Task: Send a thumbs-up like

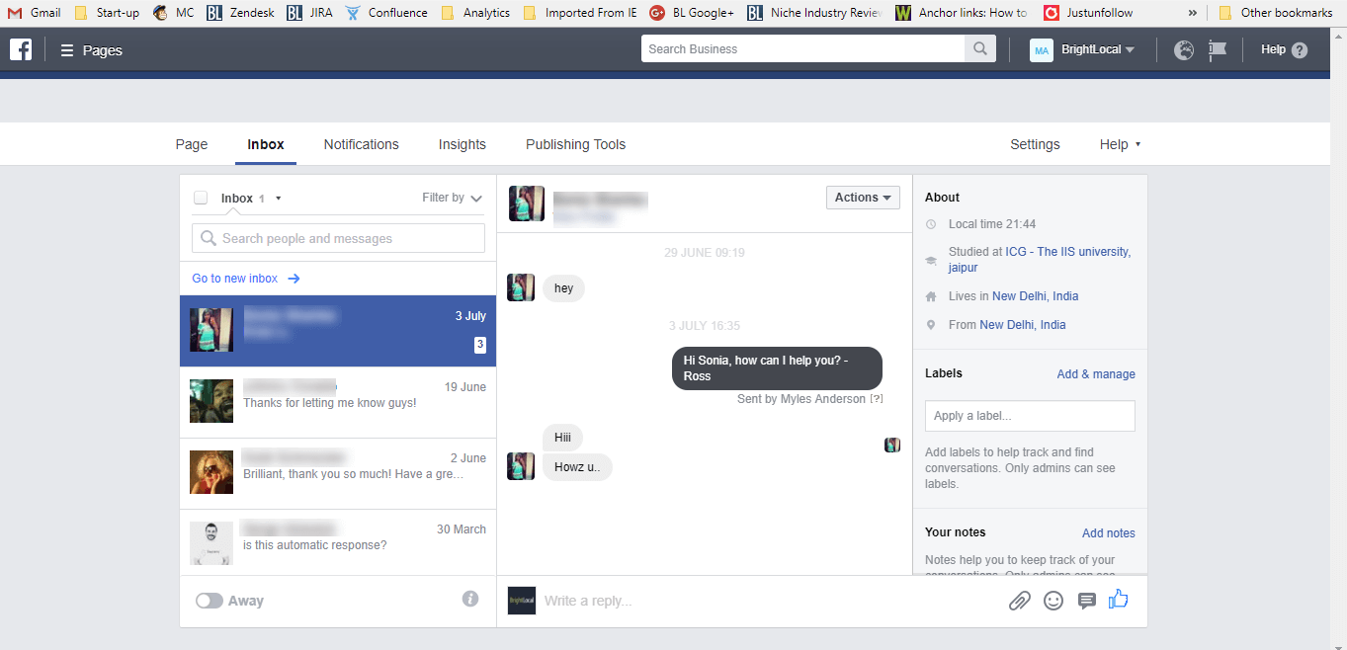Action: pyautogui.click(x=1118, y=599)
